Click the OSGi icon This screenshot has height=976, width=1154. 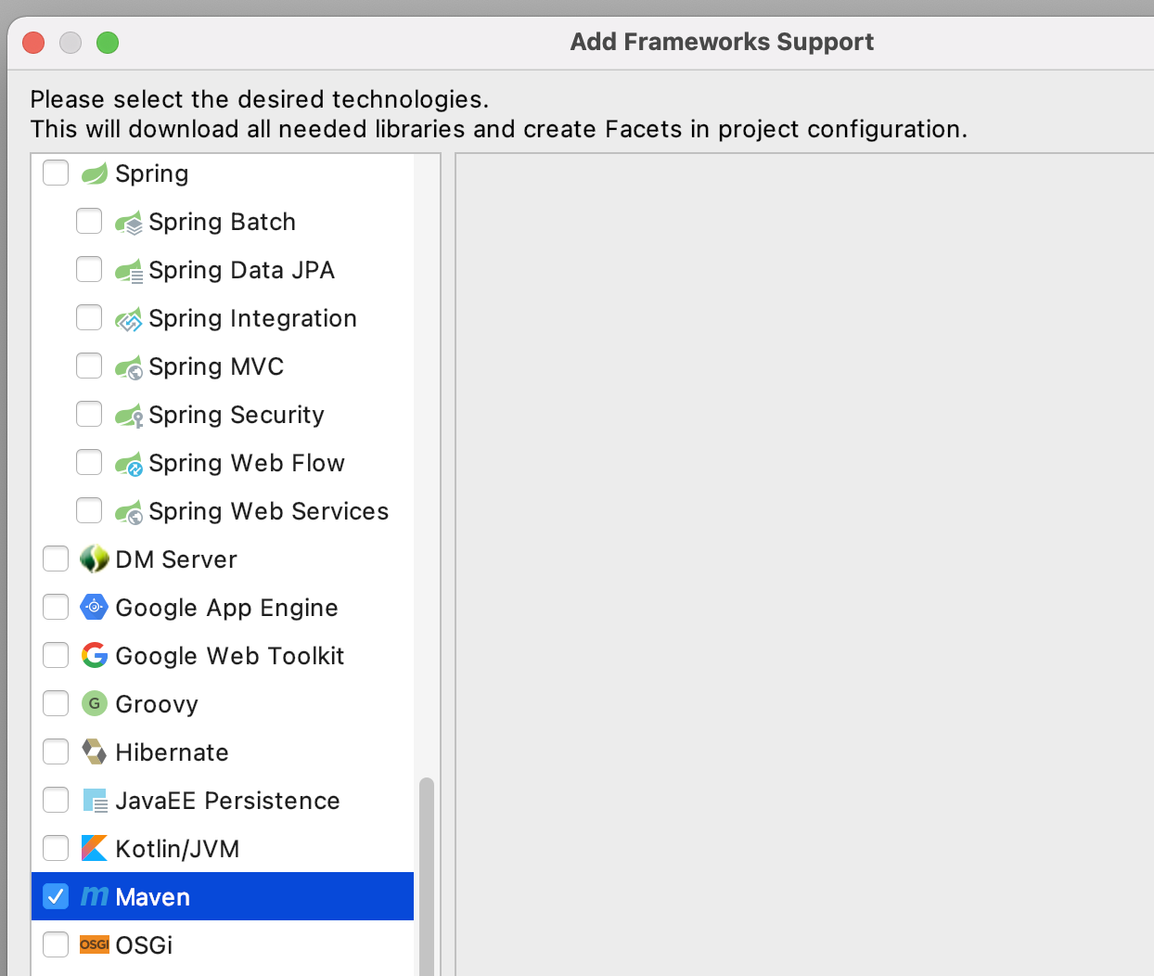[x=95, y=944]
